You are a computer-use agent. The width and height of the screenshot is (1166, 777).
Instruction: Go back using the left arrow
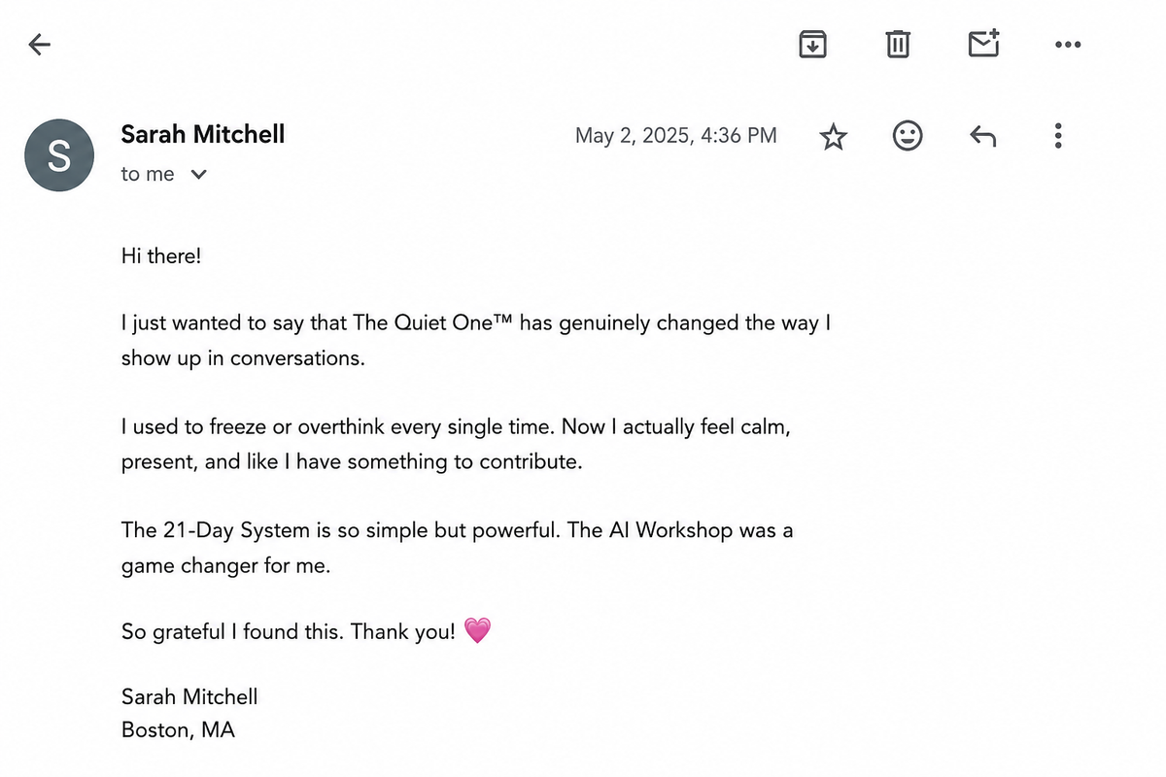(x=39, y=44)
